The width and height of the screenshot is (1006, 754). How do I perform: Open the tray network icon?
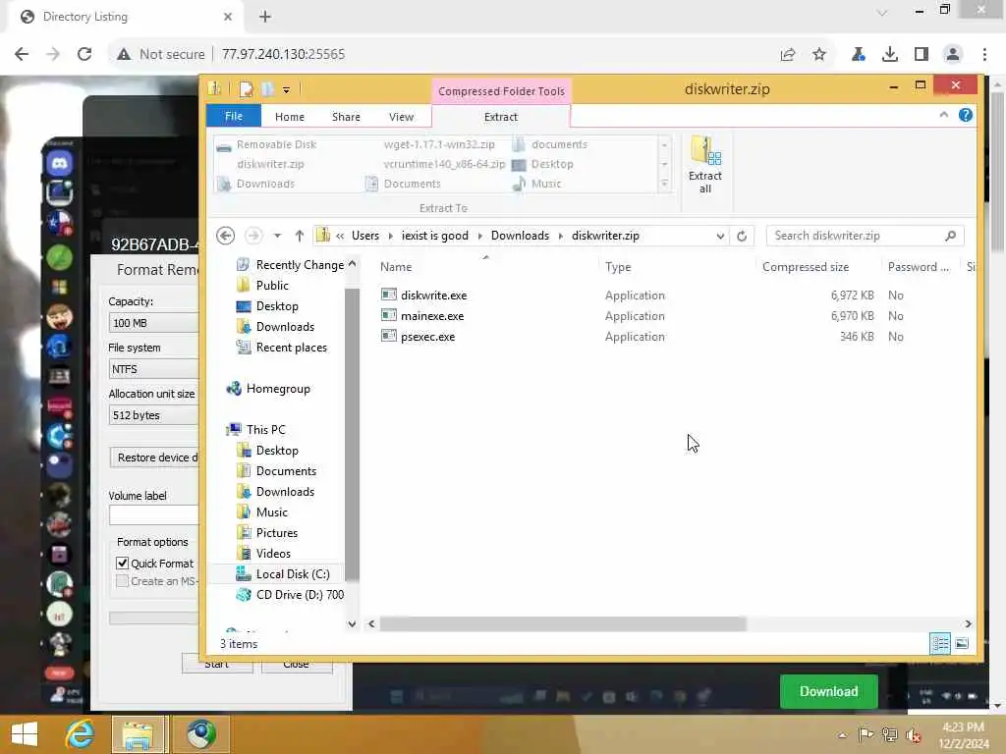[x=889, y=734]
